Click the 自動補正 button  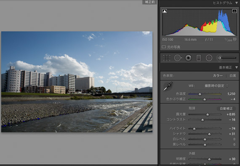(226, 109)
